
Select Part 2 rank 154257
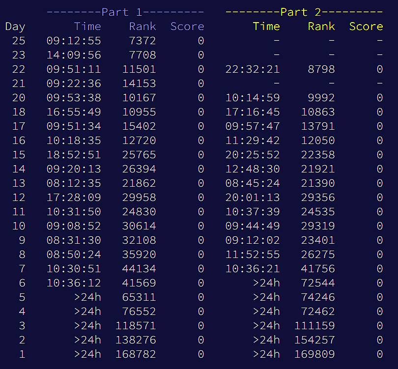(x=314, y=340)
